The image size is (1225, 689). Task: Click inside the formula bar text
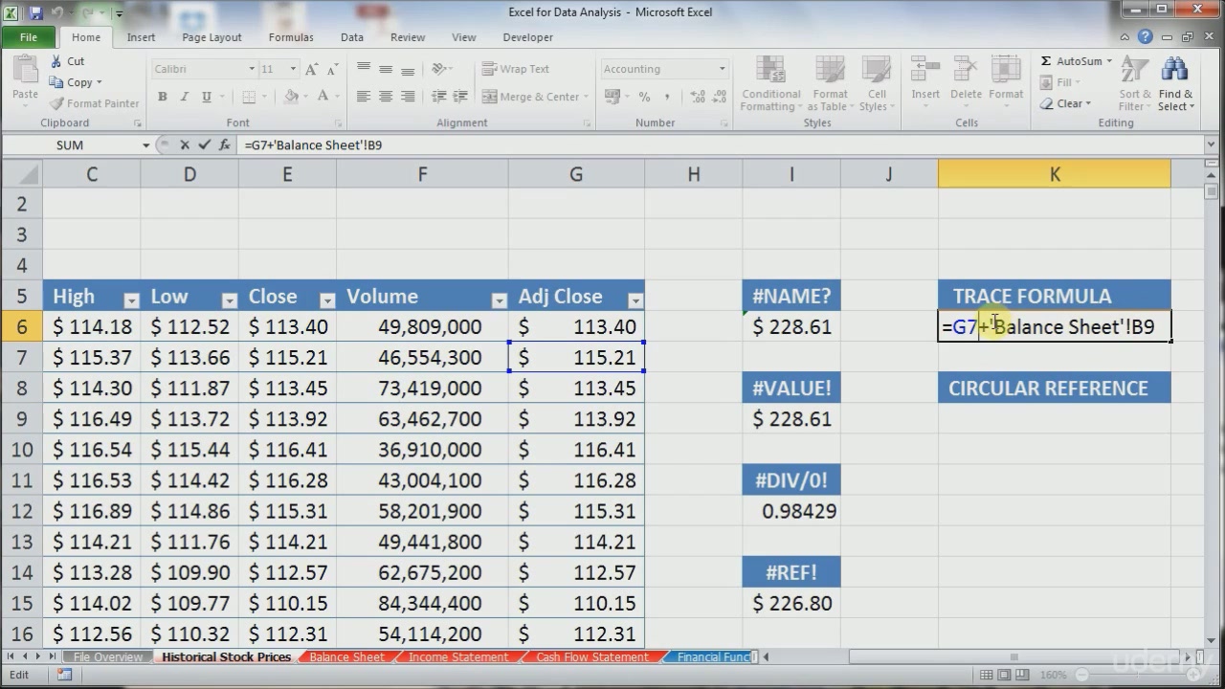[313, 145]
